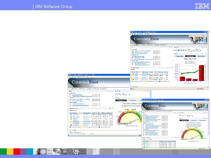The height and width of the screenshot is (158, 211).
Task: Open the first alert link in the bottom-right window
Action: pyautogui.click(x=152, y=116)
